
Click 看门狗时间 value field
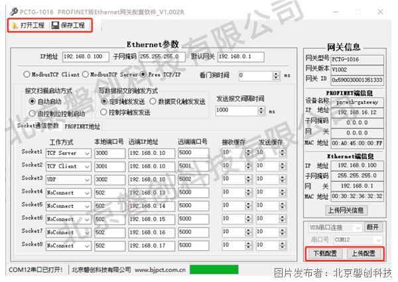pyautogui.click(x=255, y=75)
